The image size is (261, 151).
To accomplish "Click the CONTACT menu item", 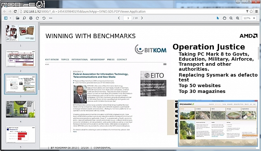I will 122,60.
